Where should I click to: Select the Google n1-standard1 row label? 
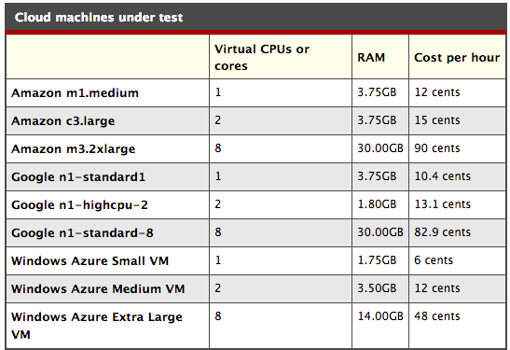pyautogui.click(x=78, y=177)
